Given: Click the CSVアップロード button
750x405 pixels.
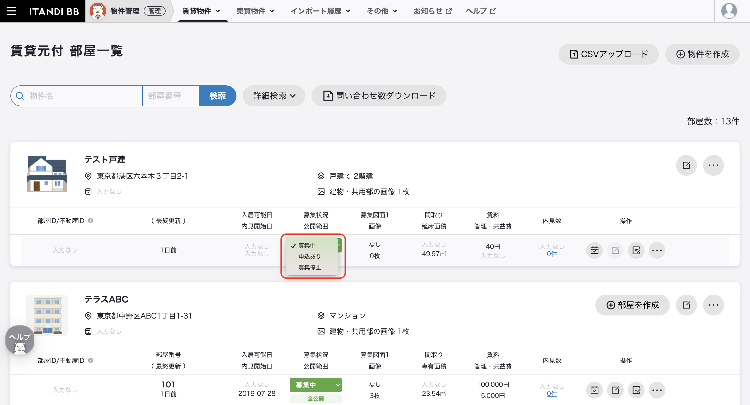Looking at the screenshot, I should (609, 54).
